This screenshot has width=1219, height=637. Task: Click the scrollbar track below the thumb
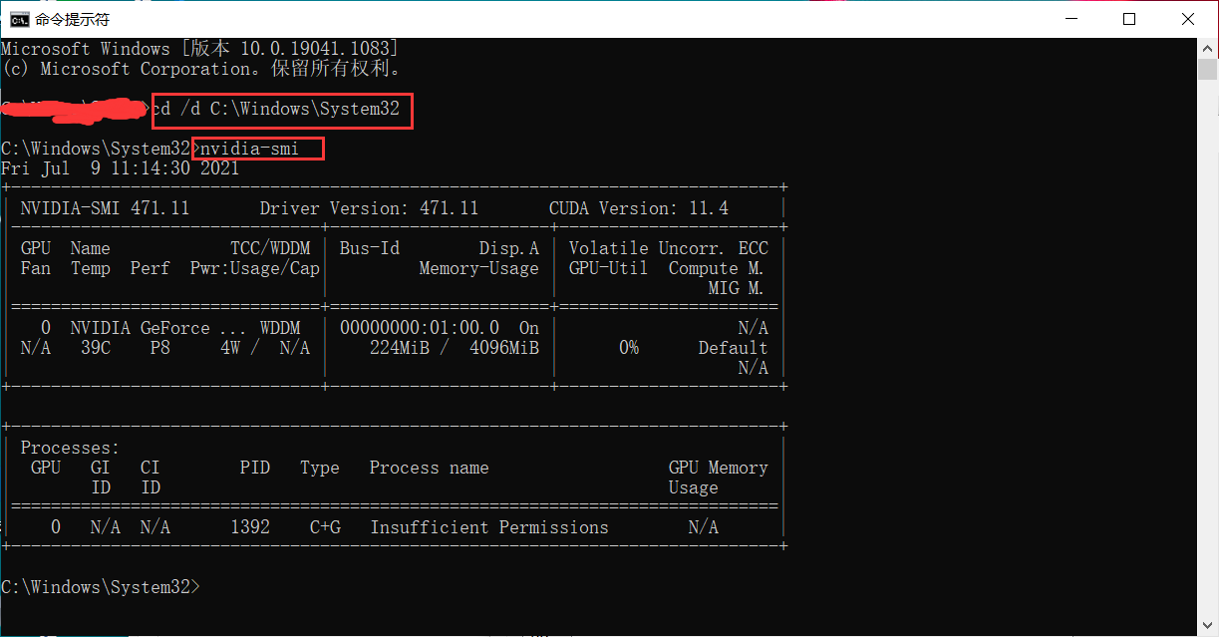point(1207,349)
